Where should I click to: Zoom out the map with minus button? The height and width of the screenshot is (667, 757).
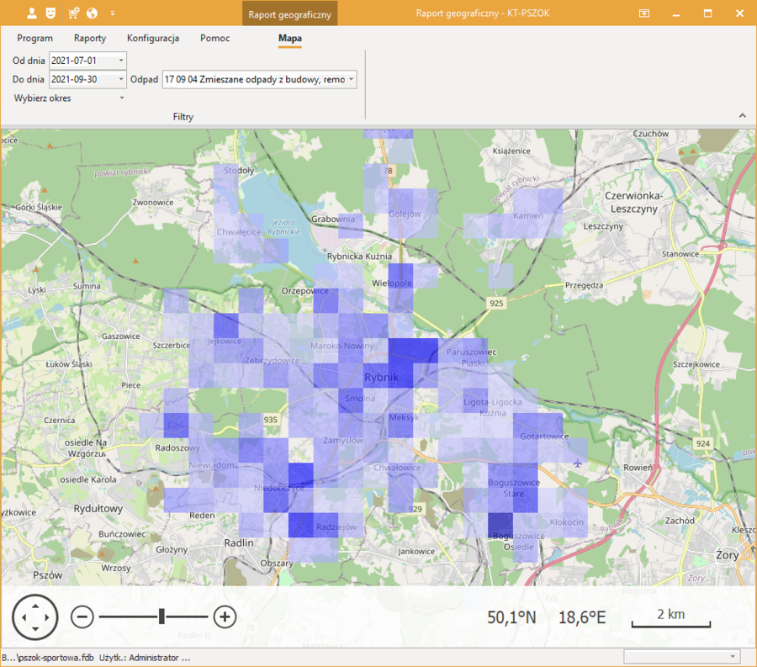(82, 617)
